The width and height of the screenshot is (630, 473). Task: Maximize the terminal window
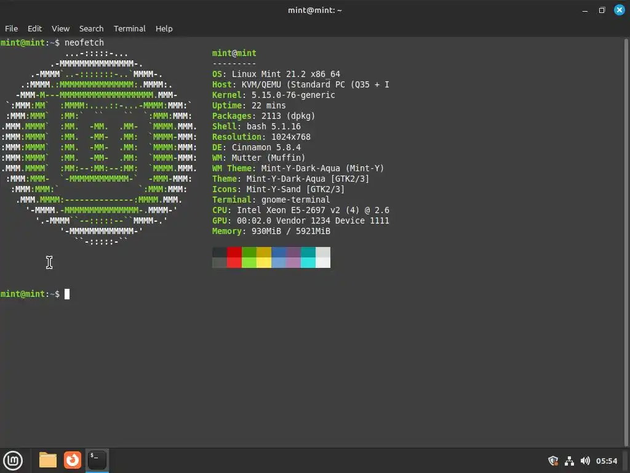602,10
